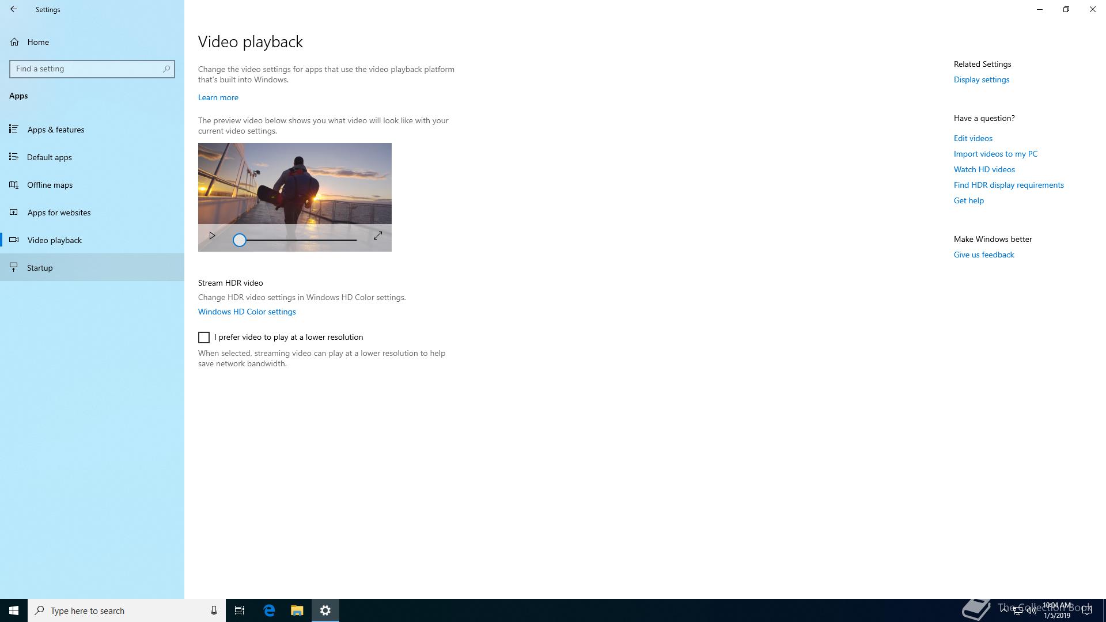This screenshot has width=1106, height=622.
Task: Go to Settings Home
Action: pos(38,42)
